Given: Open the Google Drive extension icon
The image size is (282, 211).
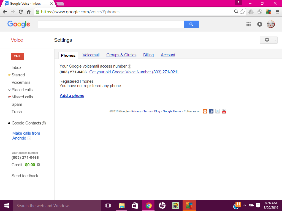Looking at the screenshot, I should tap(251, 12).
